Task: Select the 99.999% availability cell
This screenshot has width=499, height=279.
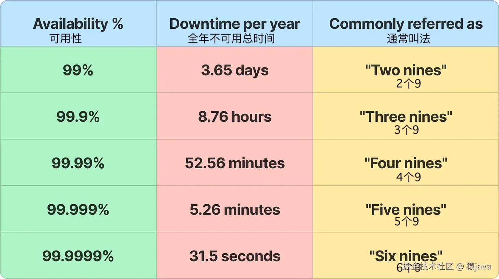Action: pos(78,210)
